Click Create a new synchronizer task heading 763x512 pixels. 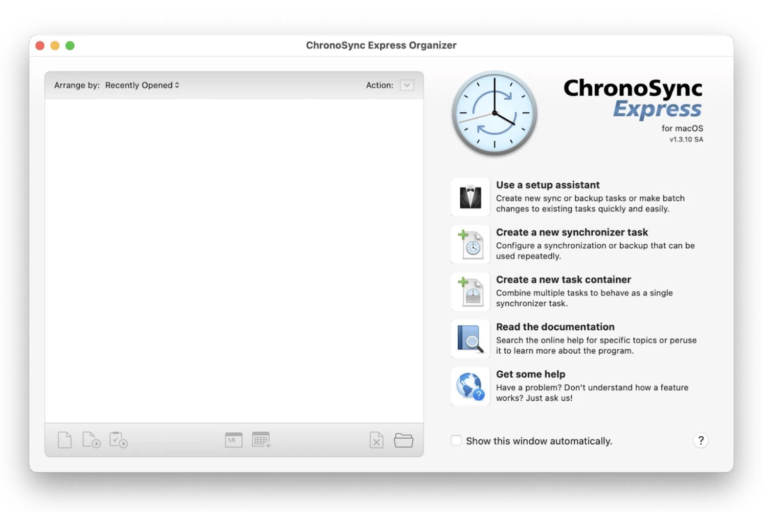click(572, 233)
